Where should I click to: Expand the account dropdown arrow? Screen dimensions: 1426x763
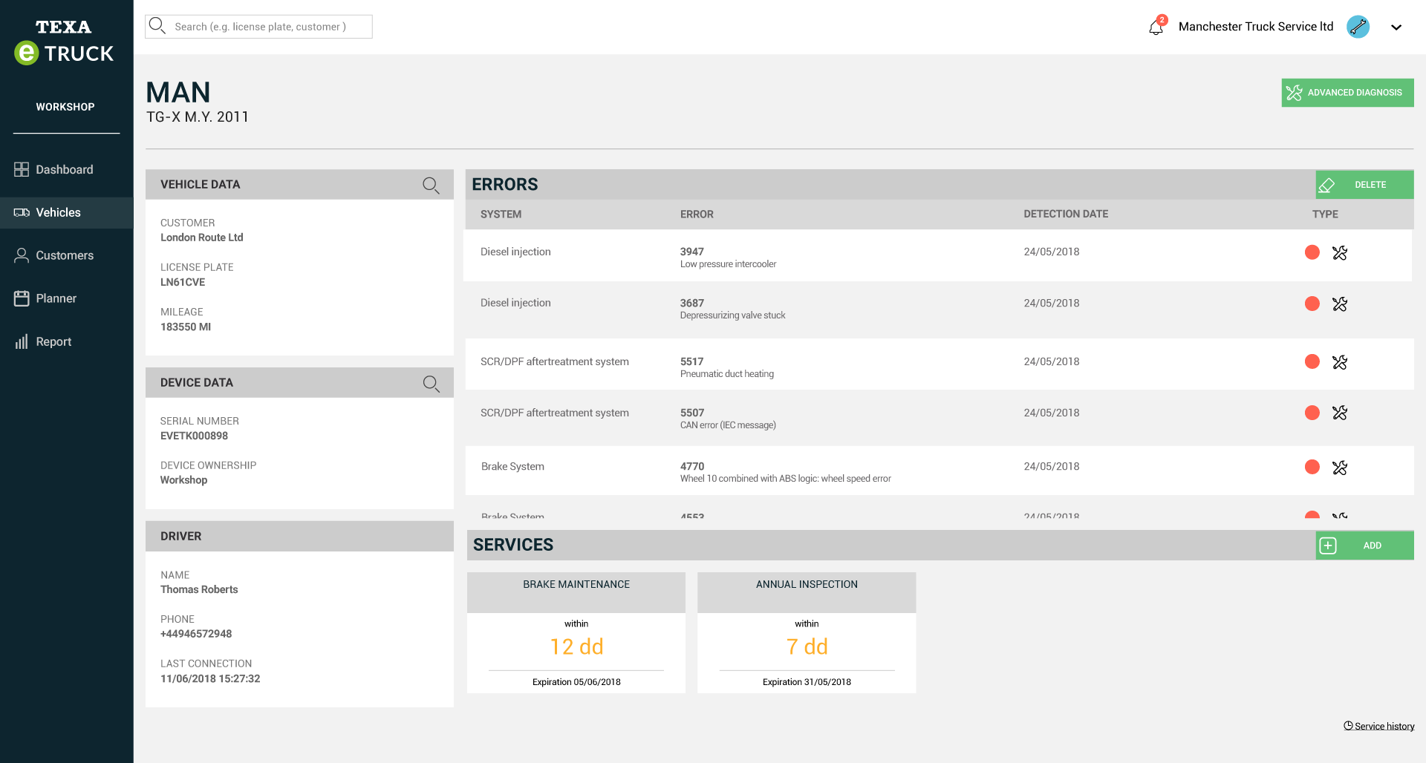pos(1396,27)
